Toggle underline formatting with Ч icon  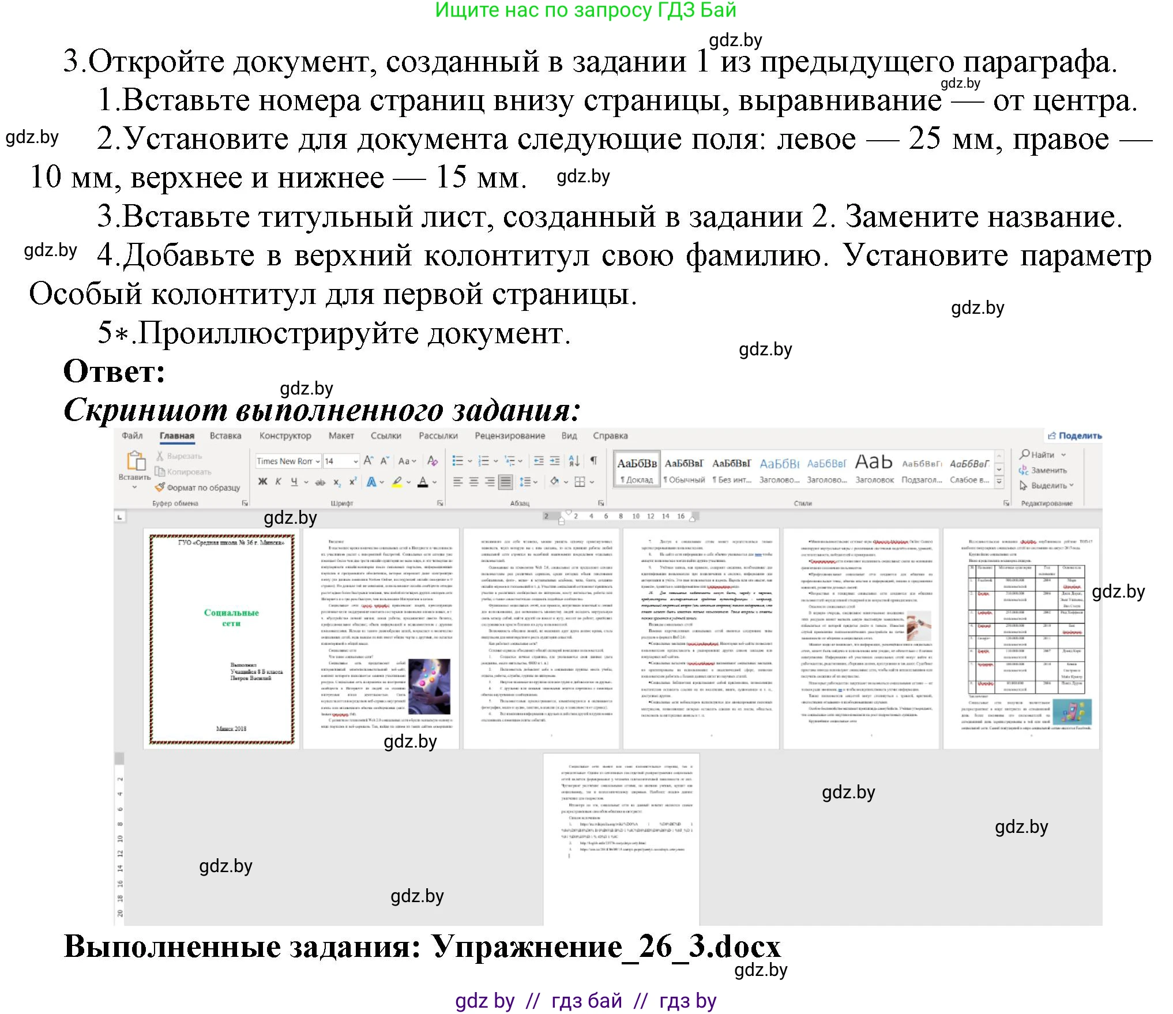294,482
